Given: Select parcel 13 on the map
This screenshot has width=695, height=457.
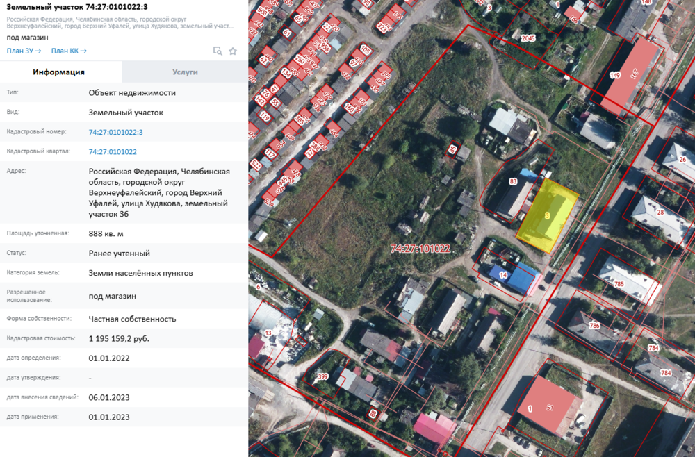Looking at the screenshot, I should (x=268, y=333).
